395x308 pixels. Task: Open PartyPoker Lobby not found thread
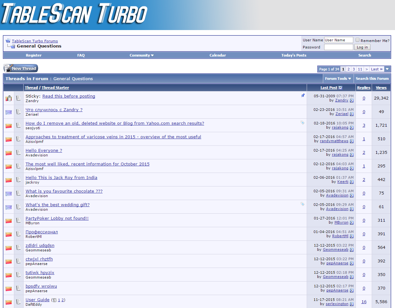click(x=57, y=218)
